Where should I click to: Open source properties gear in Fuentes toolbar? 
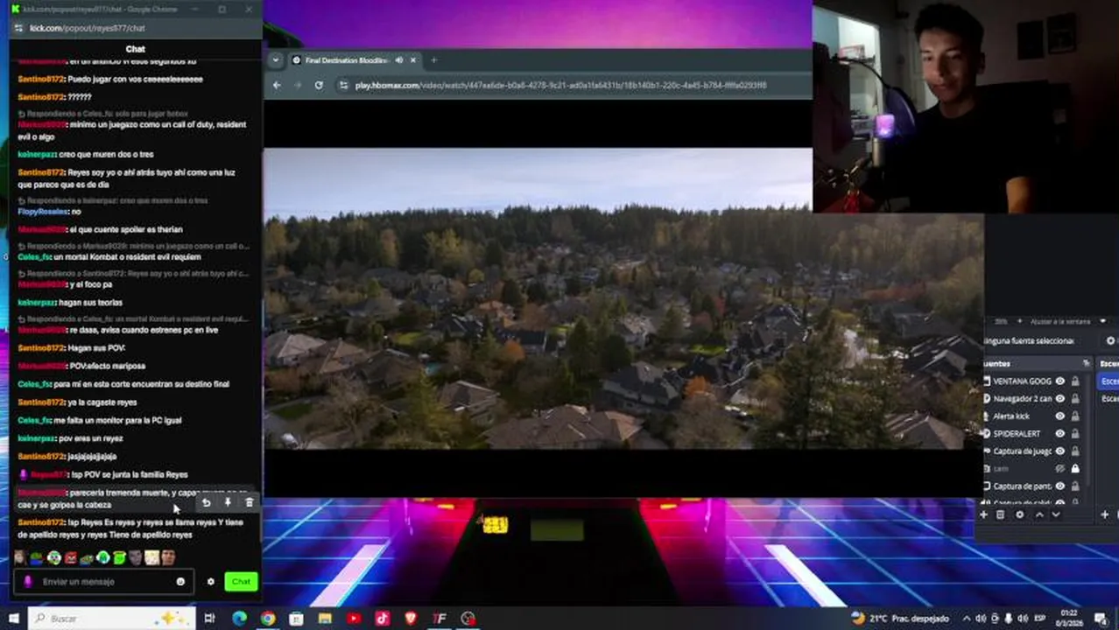tap(1019, 514)
